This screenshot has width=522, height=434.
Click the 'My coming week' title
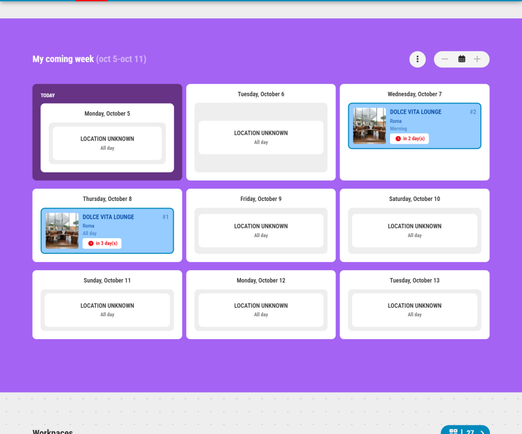63,59
